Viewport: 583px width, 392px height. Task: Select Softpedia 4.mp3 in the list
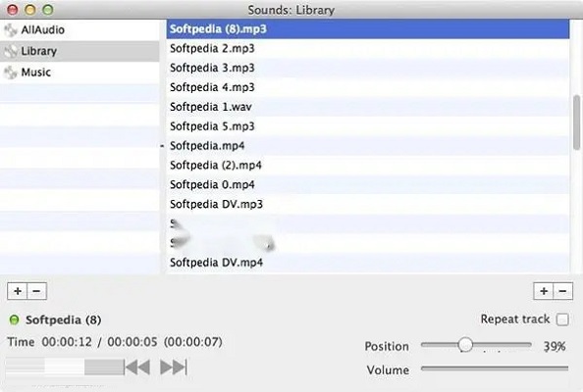click(x=368, y=87)
